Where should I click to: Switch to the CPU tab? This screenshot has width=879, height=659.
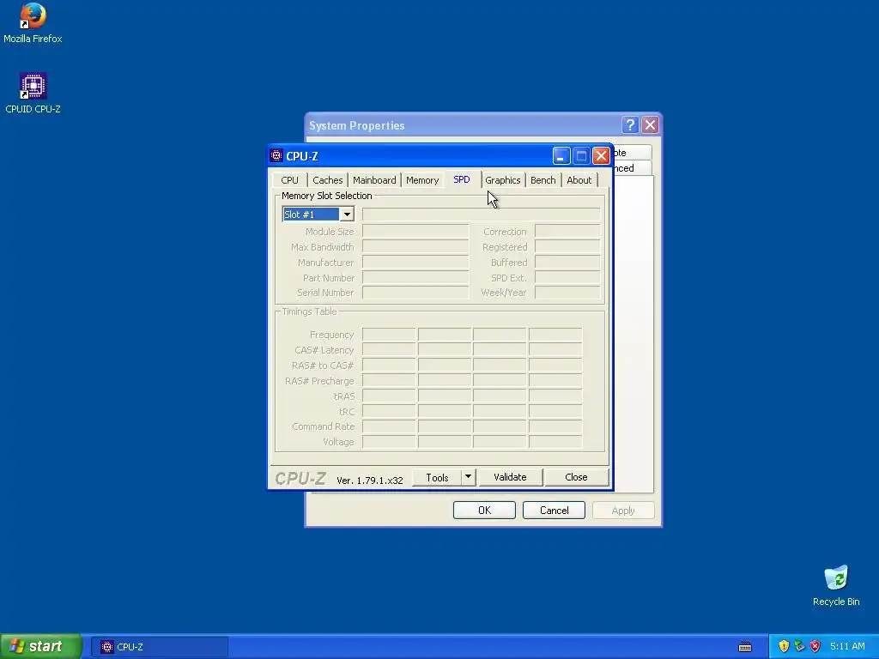[290, 180]
